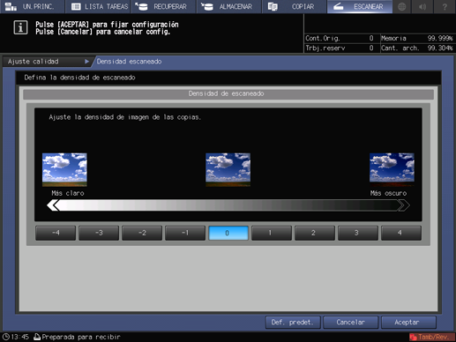Set scan density to -2
Image resolution: width=456 pixels, height=342 pixels.
(x=142, y=233)
